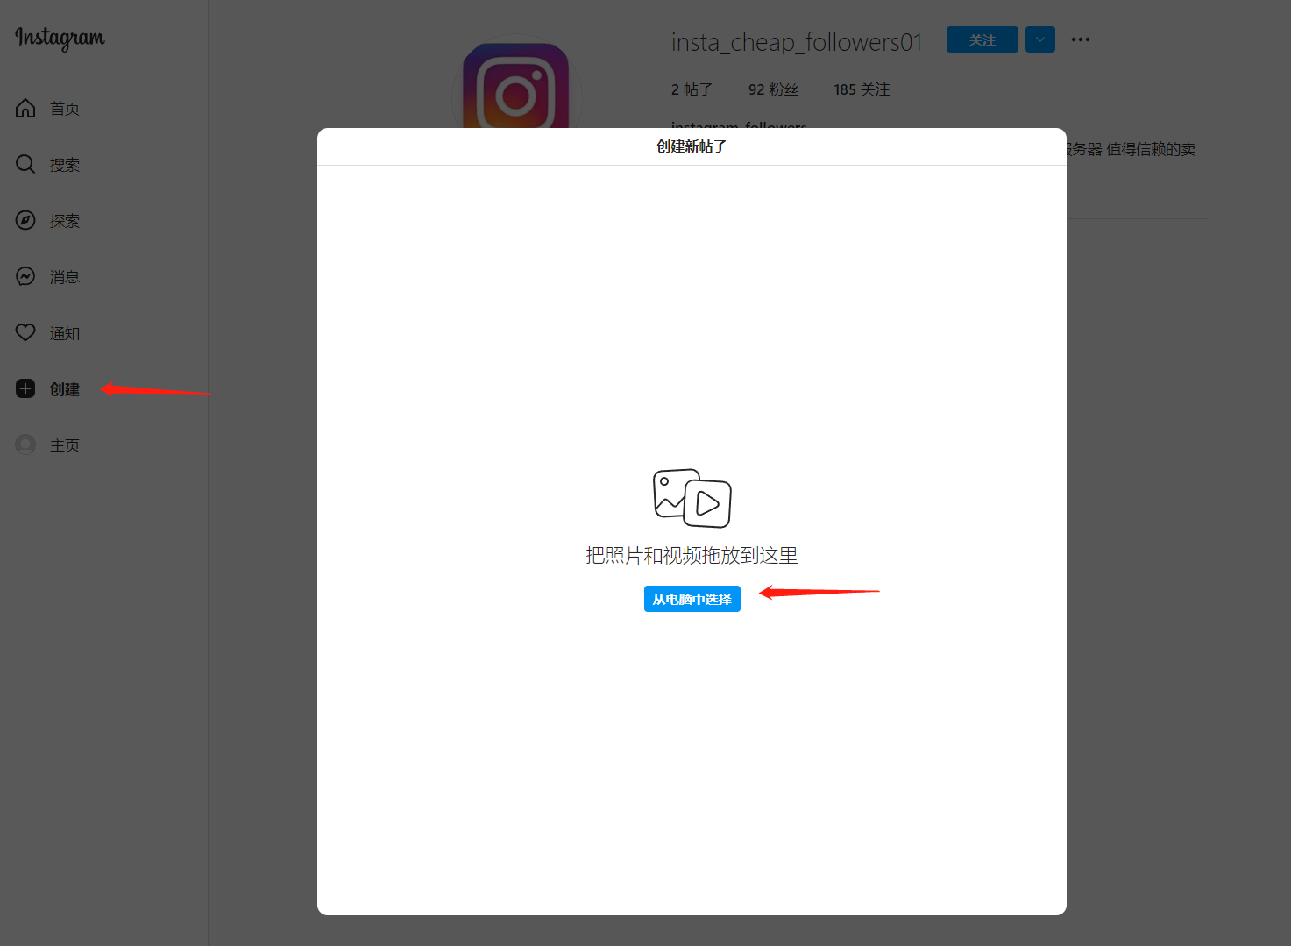Expand the dropdown arrow next to 关注
1291x946 pixels.
[1040, 39]
